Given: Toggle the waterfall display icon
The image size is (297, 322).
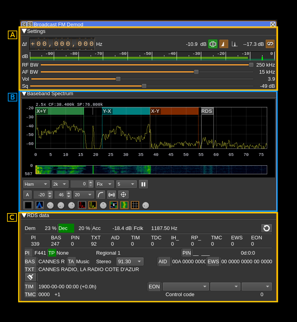Looking at the screenshot, I should tap(124, 205).
